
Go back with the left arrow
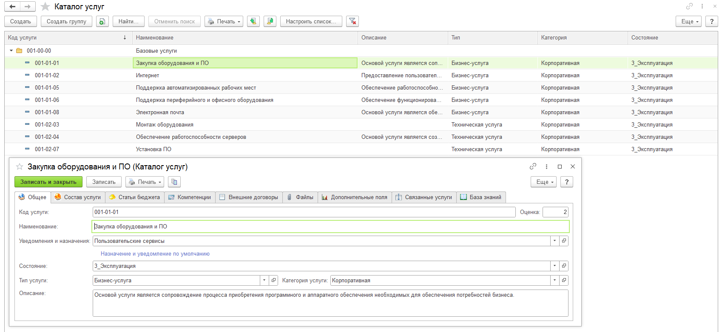(x=12, y=6)
